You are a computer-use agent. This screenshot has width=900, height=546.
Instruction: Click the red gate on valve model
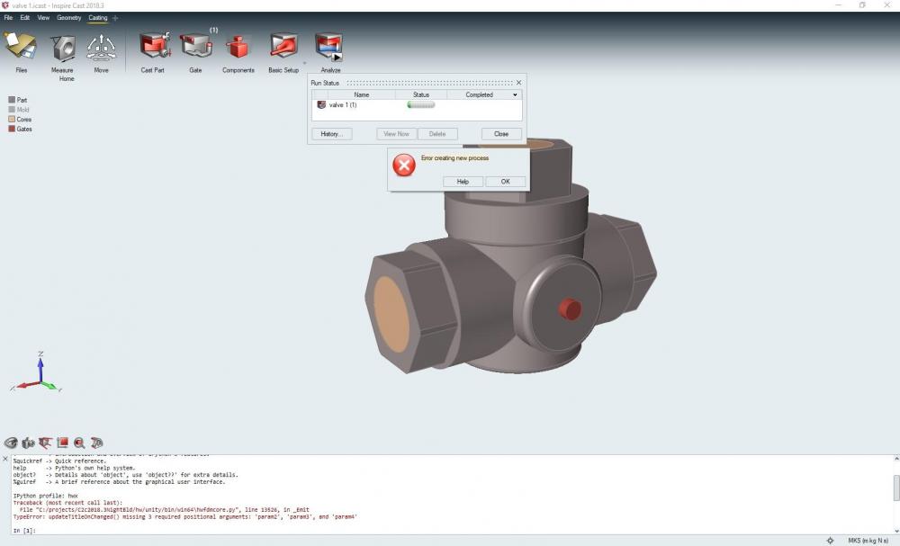[x=570, y=309]
